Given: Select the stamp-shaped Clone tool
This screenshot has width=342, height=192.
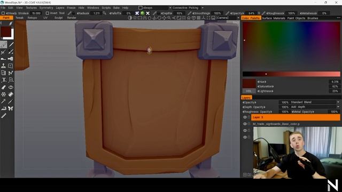Looking at the screenshot, I should pyautogui.click(x=4, y=66).
